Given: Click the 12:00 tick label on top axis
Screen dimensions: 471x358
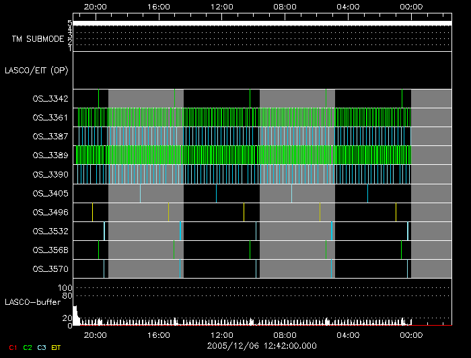Looking at the screenshot, I should (x=221, y=7).
